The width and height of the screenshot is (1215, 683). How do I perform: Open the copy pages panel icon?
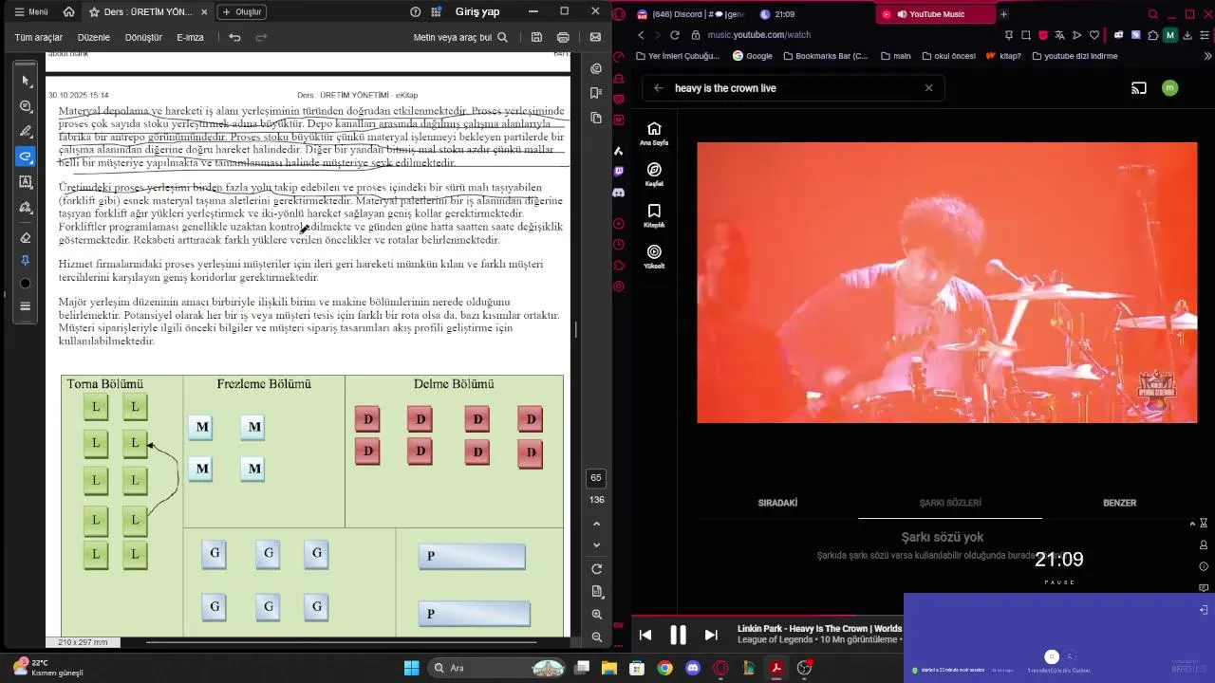tap(596, 118)
